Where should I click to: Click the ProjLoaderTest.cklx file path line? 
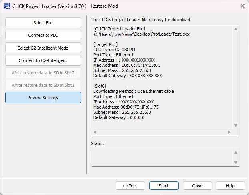tap(142, 34)
